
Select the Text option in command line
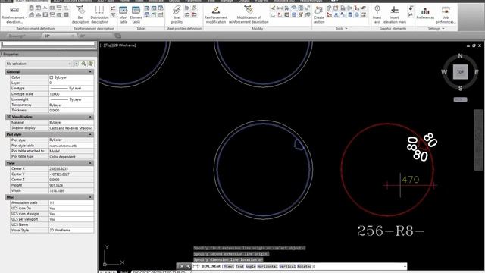(239, 266)
